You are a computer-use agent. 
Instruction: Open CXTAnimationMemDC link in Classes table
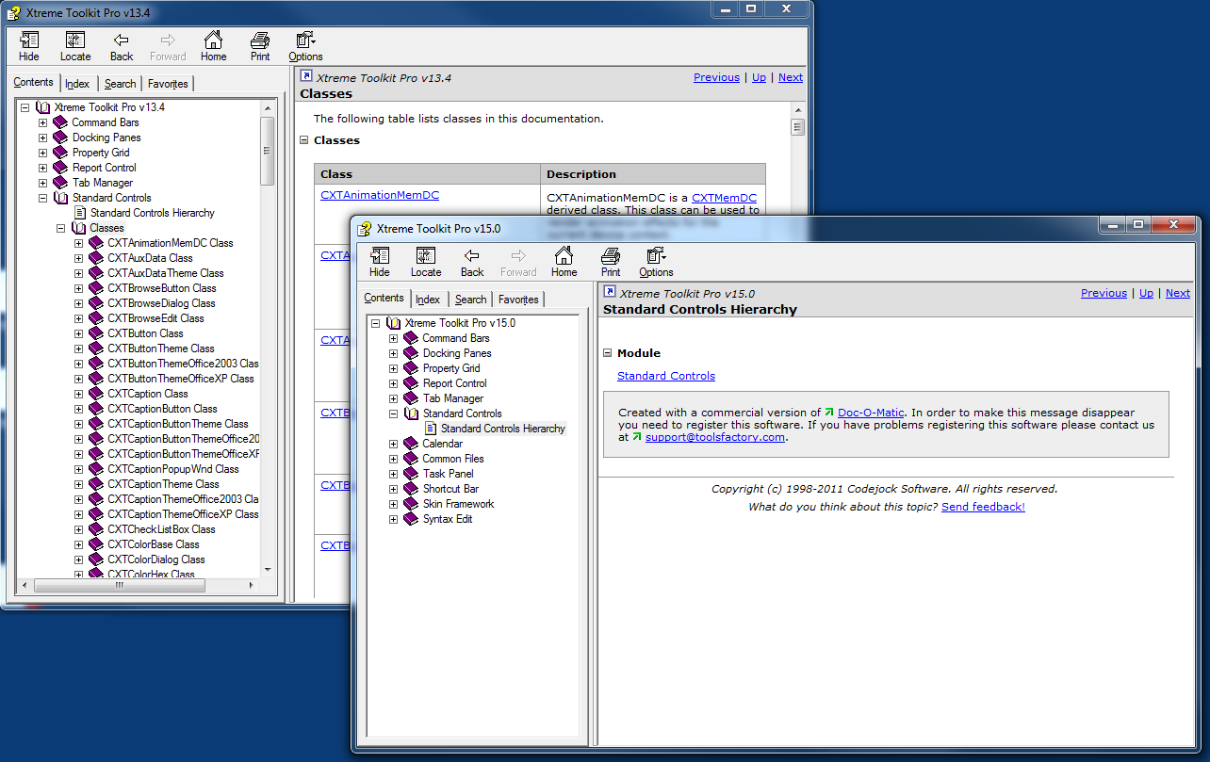click(x=380, y=196)
